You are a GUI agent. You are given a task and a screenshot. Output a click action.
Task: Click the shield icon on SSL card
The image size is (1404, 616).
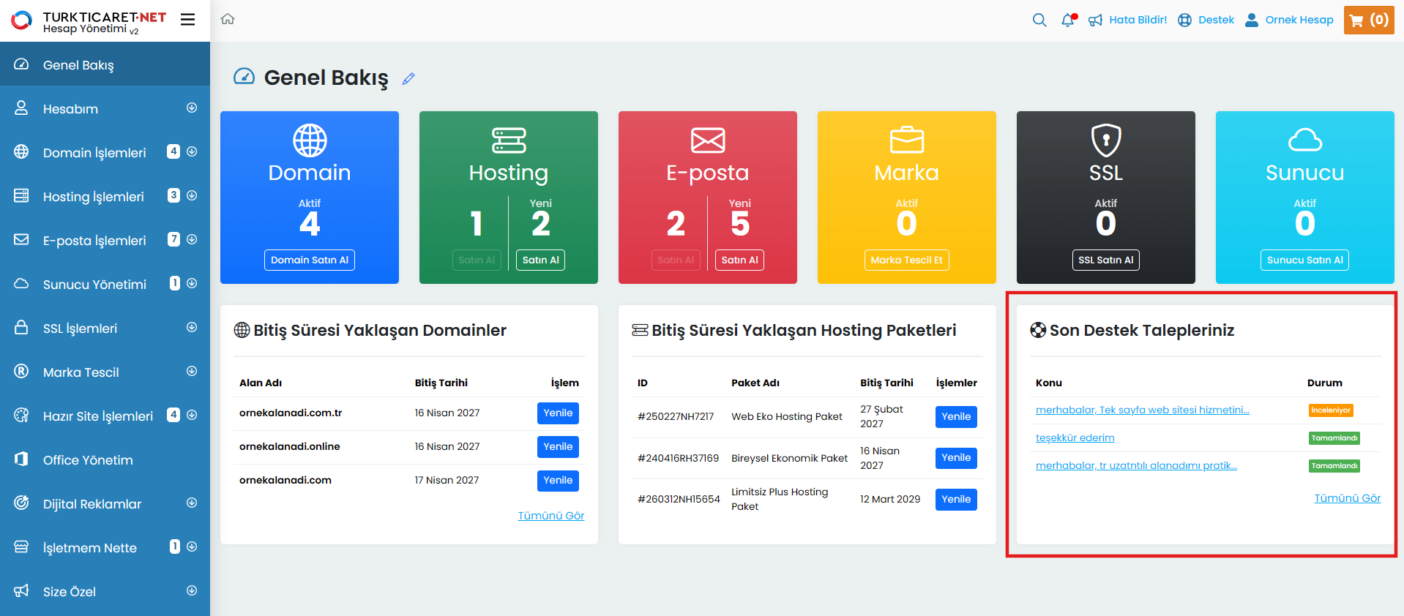pyautogui.click(x=1105, y=140)
